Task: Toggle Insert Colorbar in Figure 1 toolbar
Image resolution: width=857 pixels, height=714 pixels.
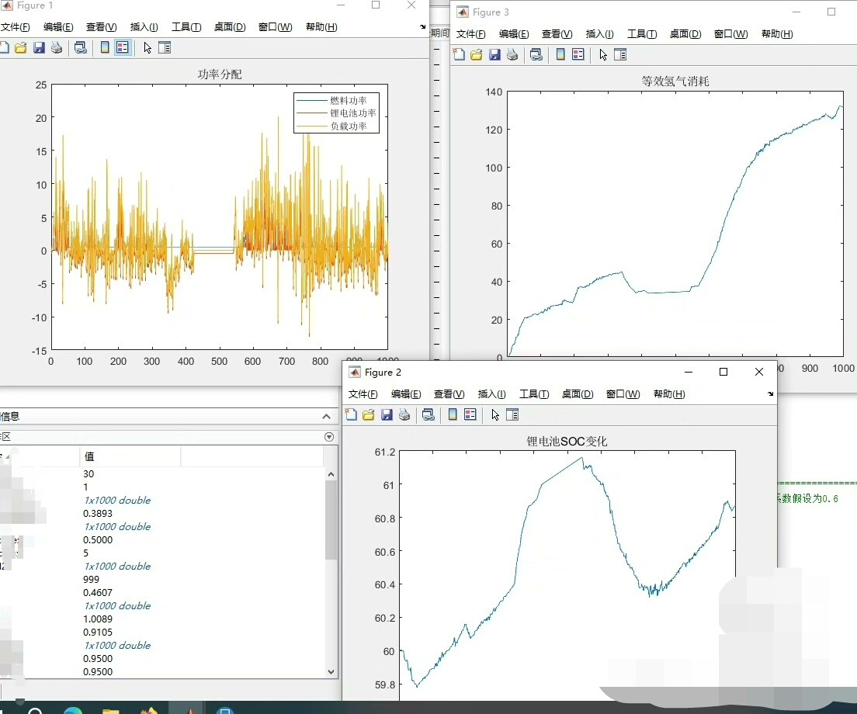Action: click(x=105, y=47)
